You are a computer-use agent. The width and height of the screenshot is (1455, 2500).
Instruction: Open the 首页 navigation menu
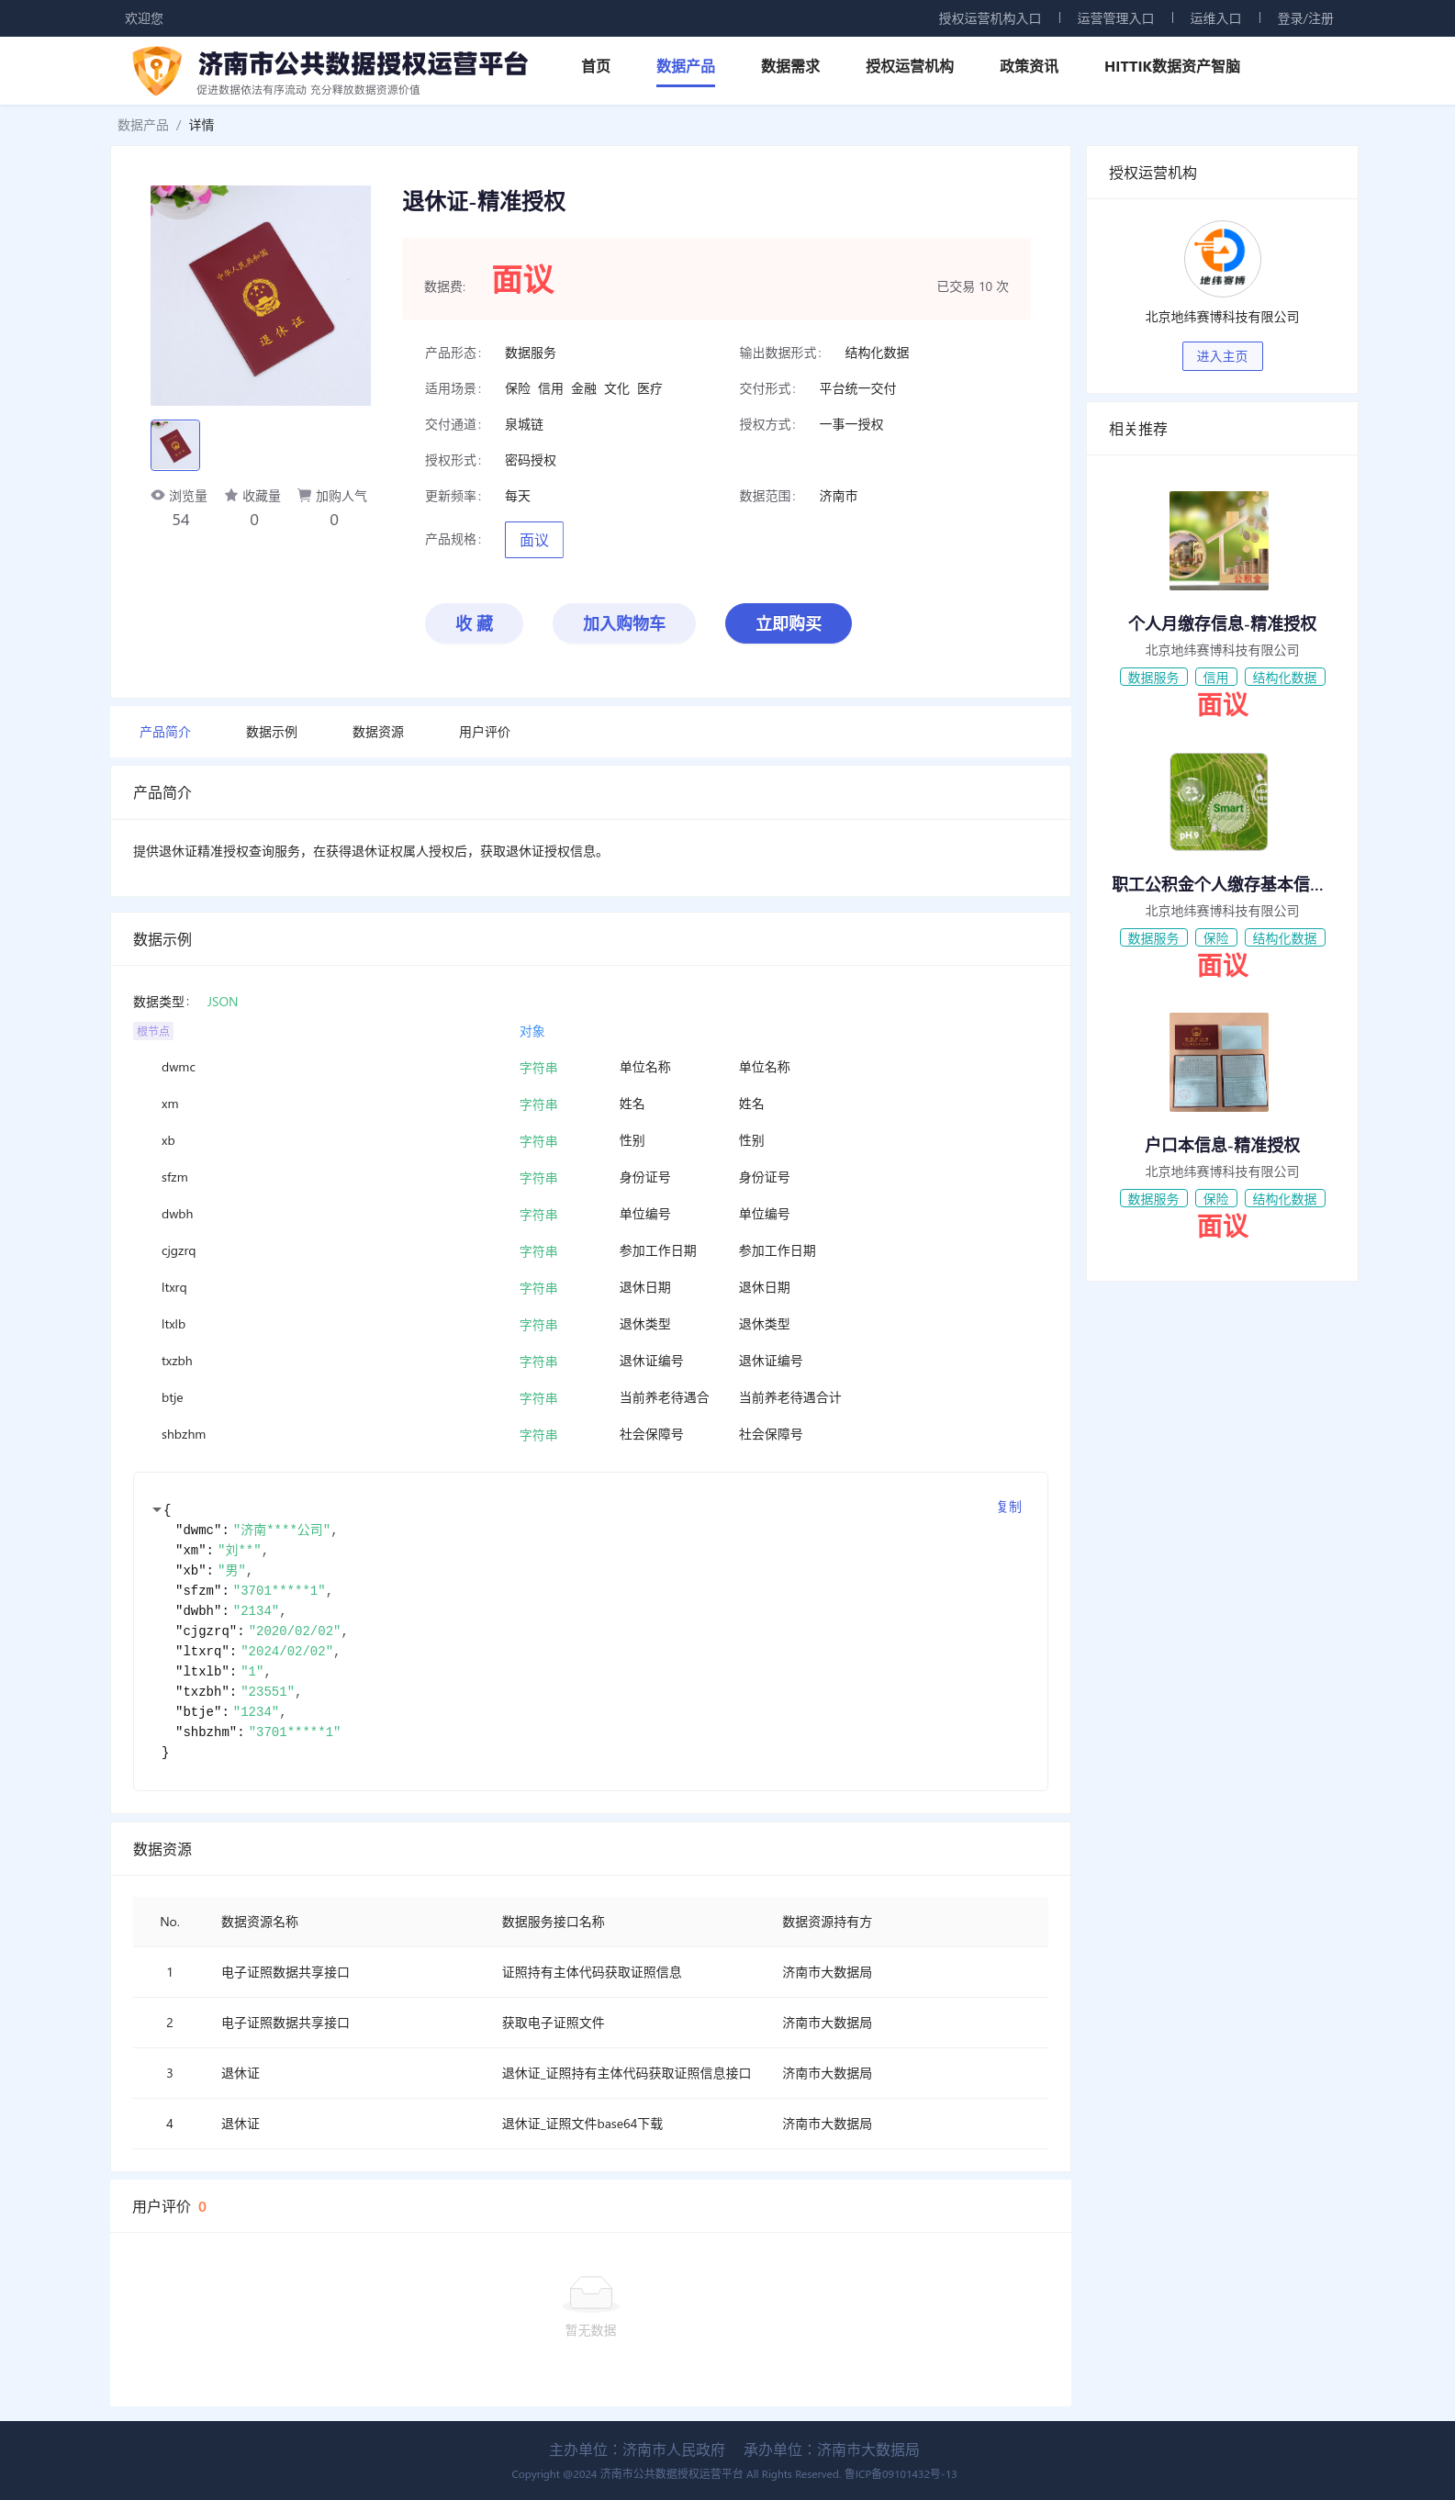tap(596, 66)
